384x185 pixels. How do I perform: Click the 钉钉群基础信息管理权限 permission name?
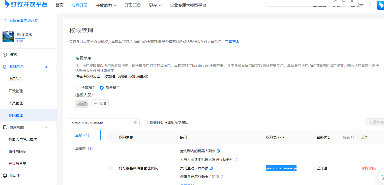138,168
